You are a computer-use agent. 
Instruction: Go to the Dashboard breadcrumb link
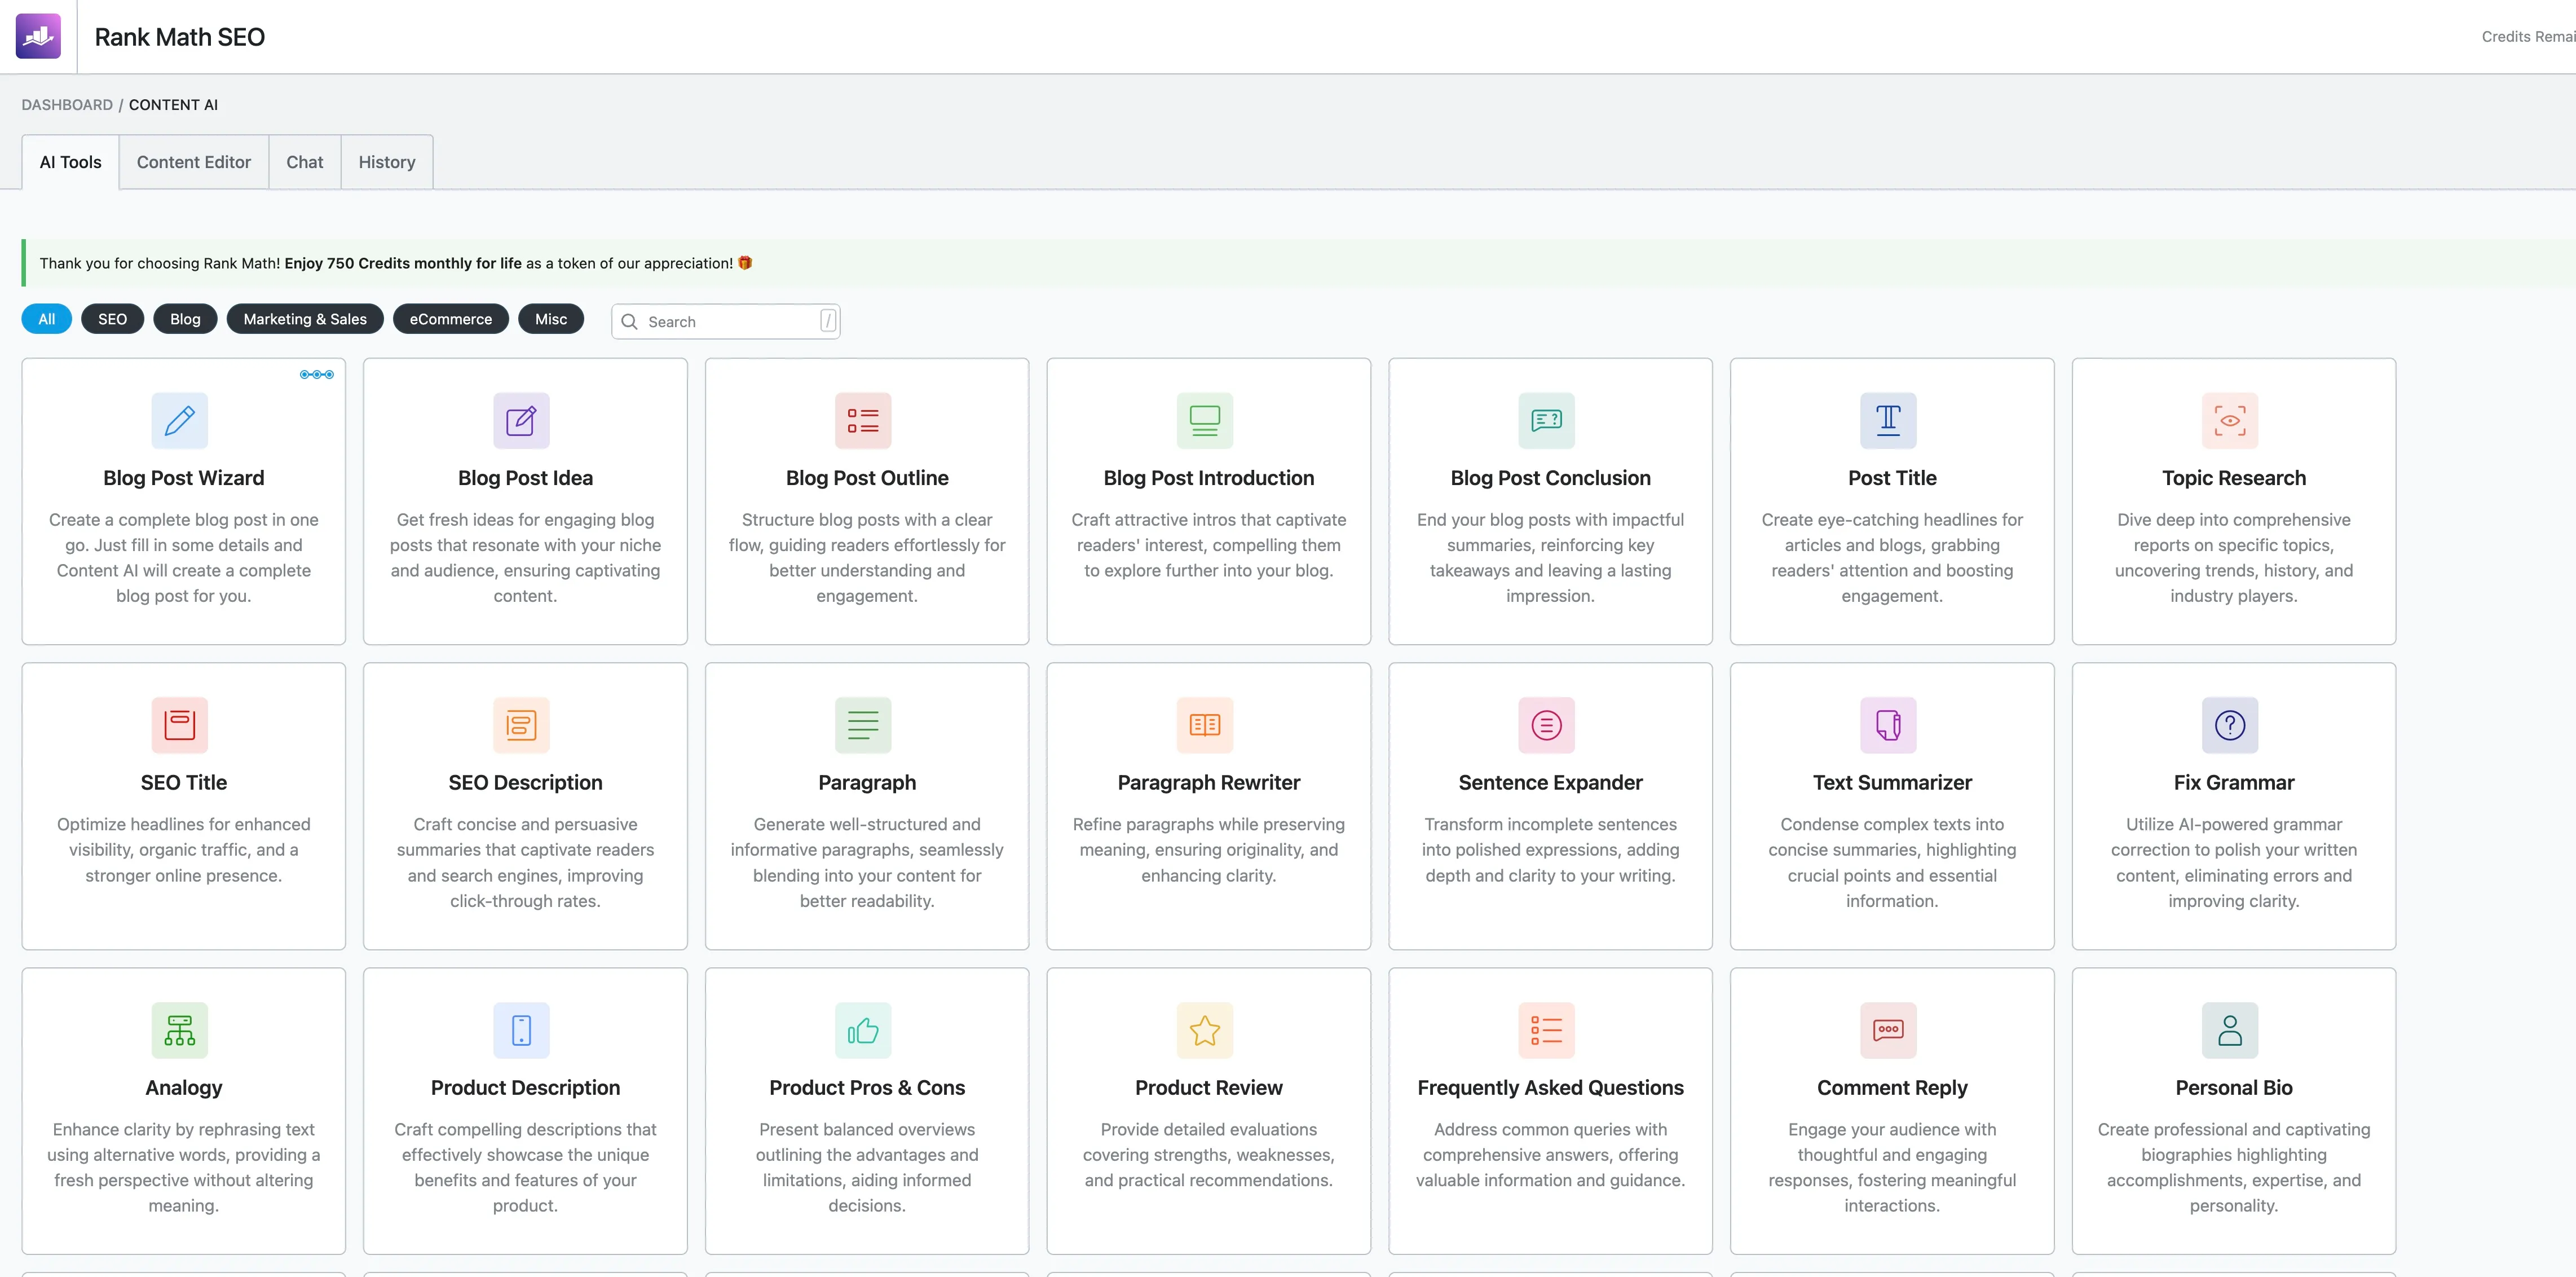coord(67,105)
